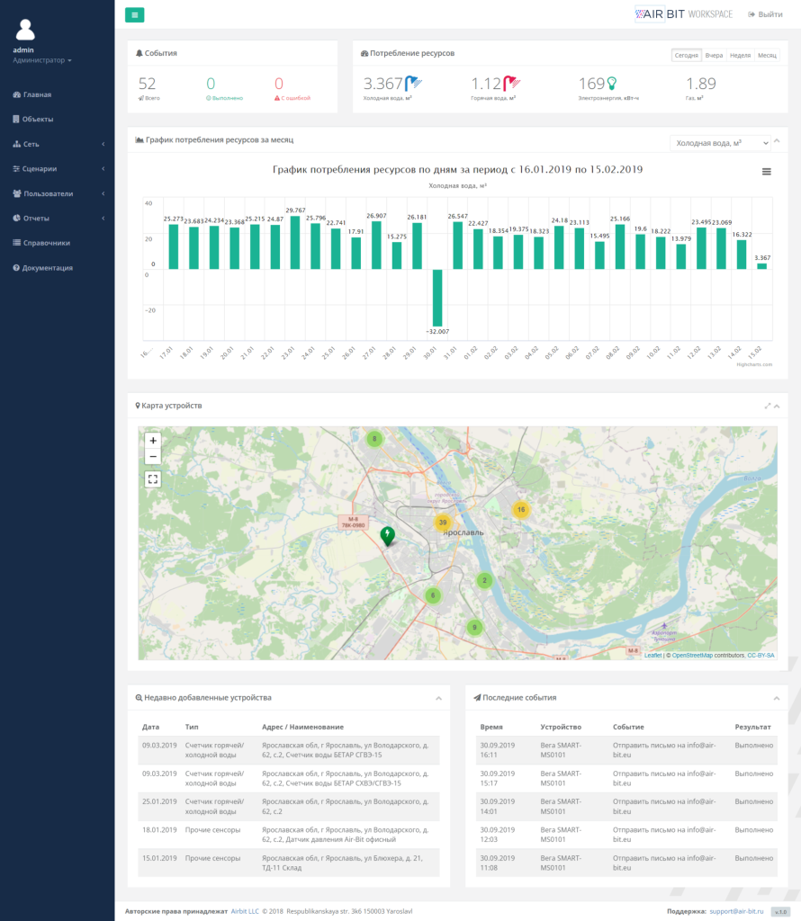Click the green lightning device marker on map
This screenshot has width=801, height=921.
coord(388,536)
